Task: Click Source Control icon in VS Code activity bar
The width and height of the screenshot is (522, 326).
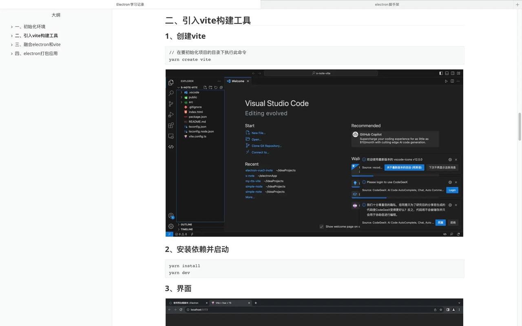Action: point(171,104)
